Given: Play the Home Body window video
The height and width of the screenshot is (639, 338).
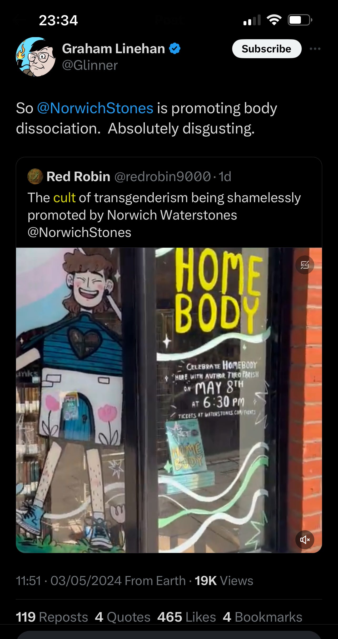Looking at the screenshot, I should pos(169,400).
